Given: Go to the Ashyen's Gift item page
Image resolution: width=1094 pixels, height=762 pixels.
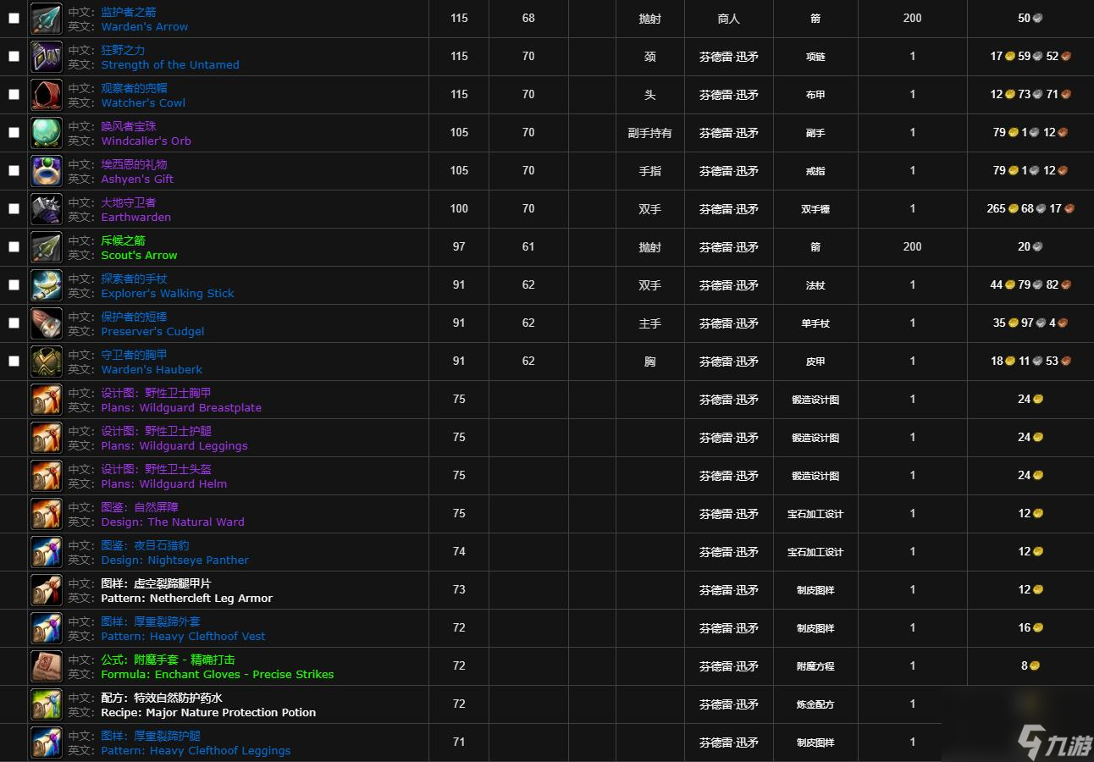Looking at the screenshot, I should pos(137,179).
